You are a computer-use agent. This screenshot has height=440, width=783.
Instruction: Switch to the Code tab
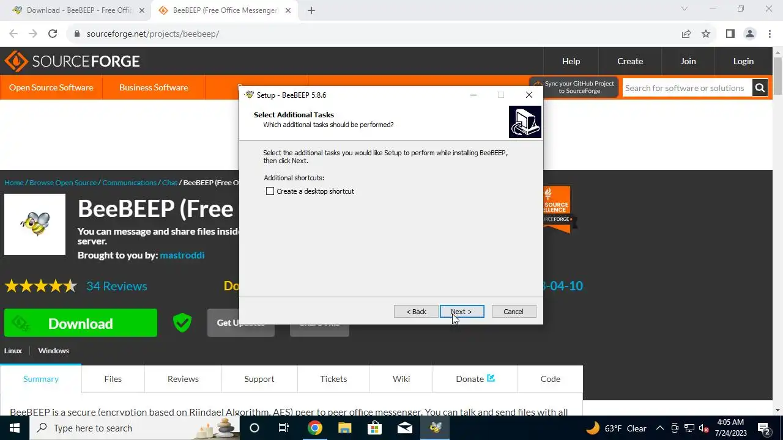[x=551, y=379]
